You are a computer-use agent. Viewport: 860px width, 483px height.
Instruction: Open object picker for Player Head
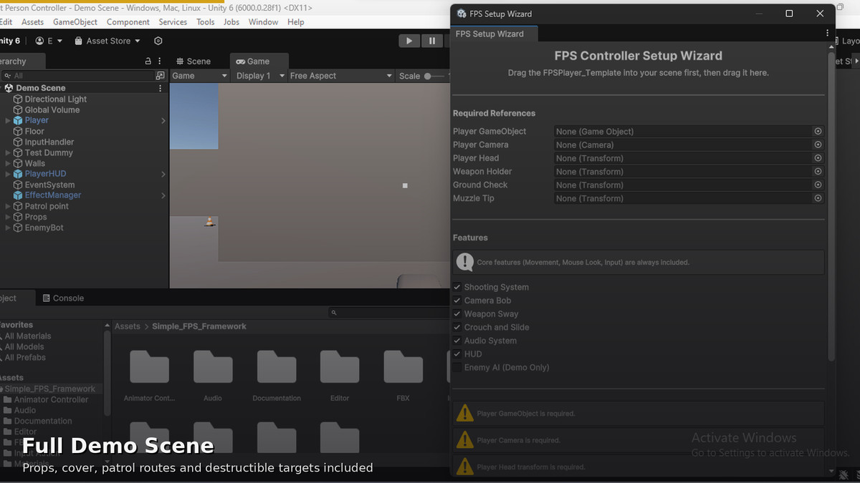(818, 158)
